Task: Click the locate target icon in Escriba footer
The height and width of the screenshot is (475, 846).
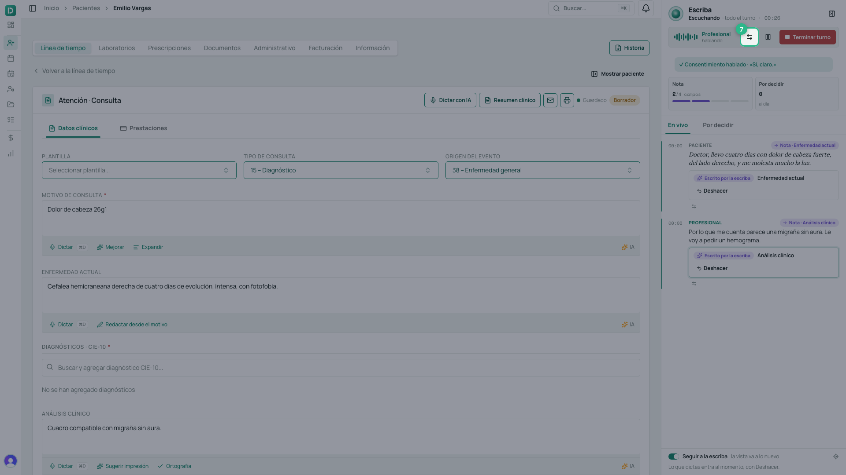Action: [836, 457]
